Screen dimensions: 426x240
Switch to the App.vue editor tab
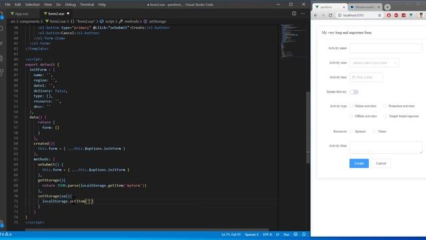coord(22,13)
